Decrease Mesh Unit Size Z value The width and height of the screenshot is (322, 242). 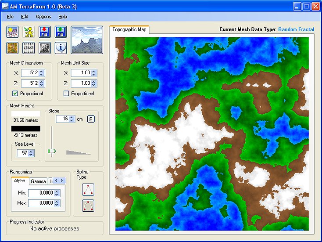(93, 85)
